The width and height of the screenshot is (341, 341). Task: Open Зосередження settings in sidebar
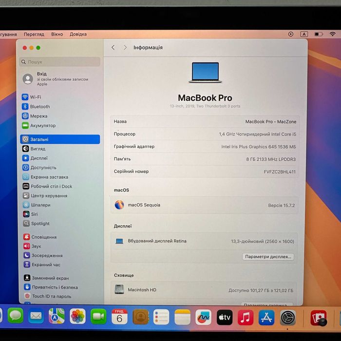pos(43,256)
